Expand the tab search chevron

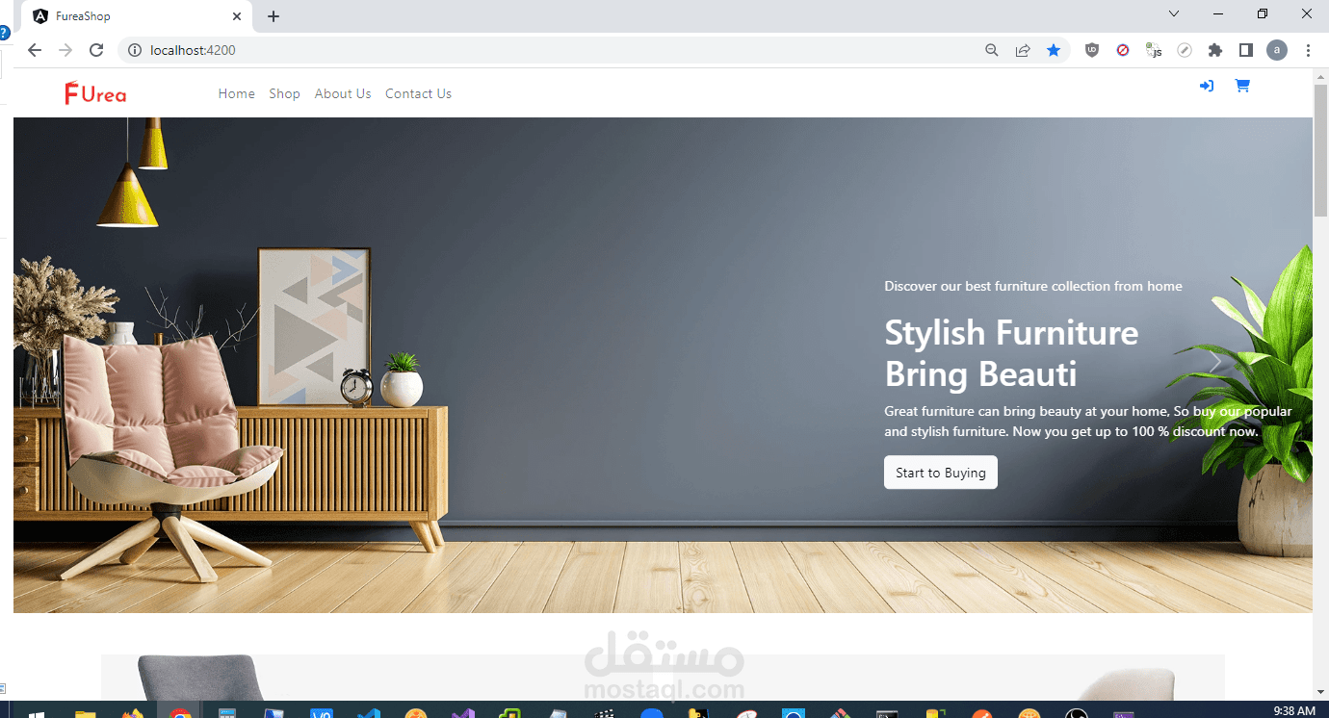[1174, 14]
